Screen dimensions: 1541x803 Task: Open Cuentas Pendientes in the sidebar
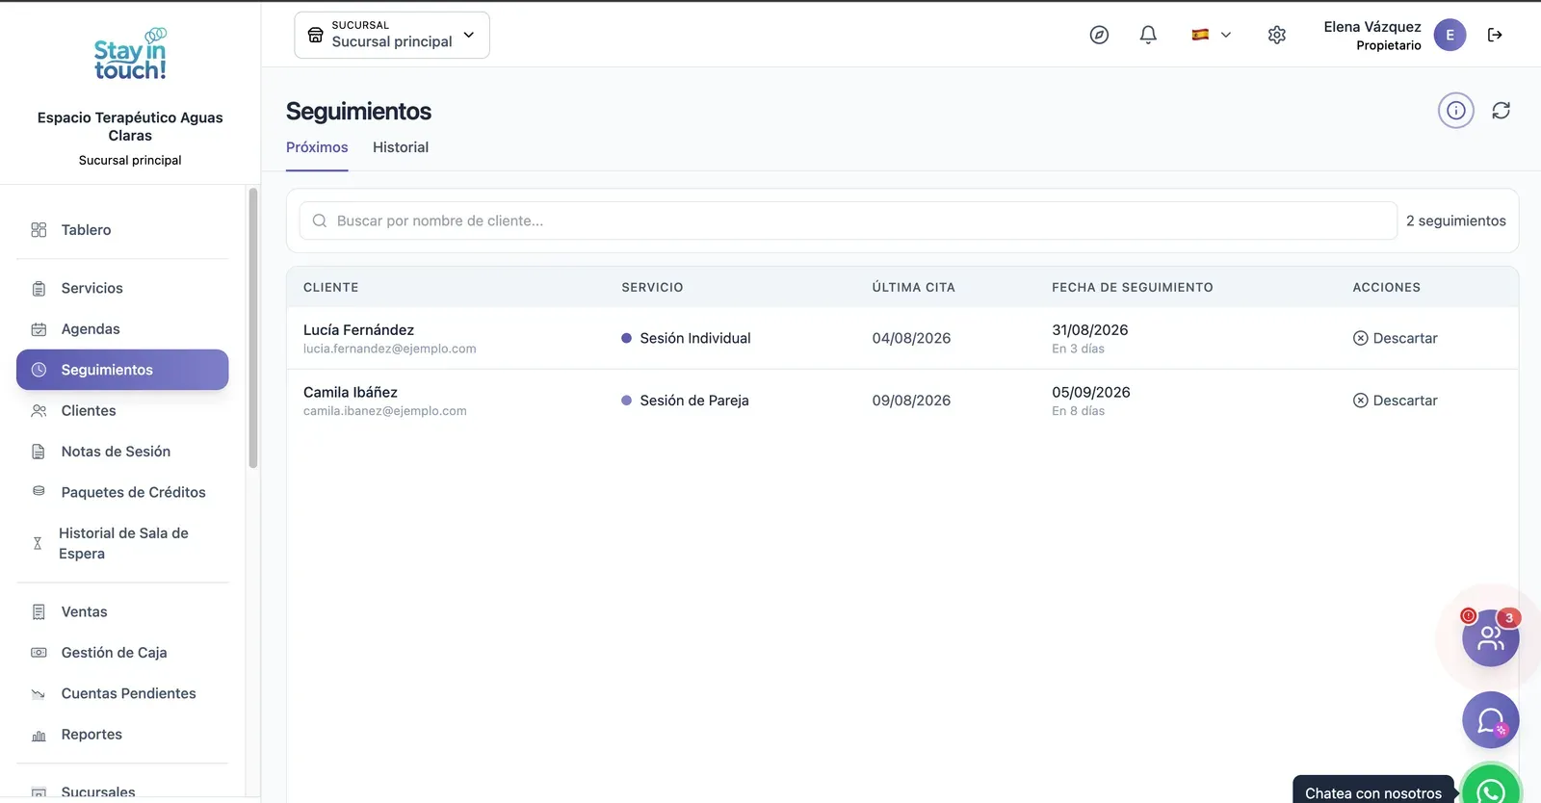tap(122, 693)
